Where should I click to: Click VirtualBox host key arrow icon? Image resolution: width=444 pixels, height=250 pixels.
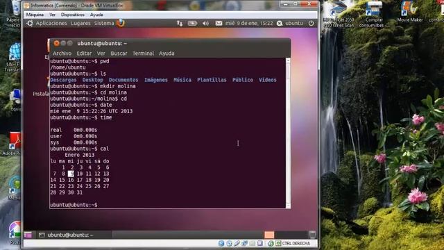tap(278, 244)
